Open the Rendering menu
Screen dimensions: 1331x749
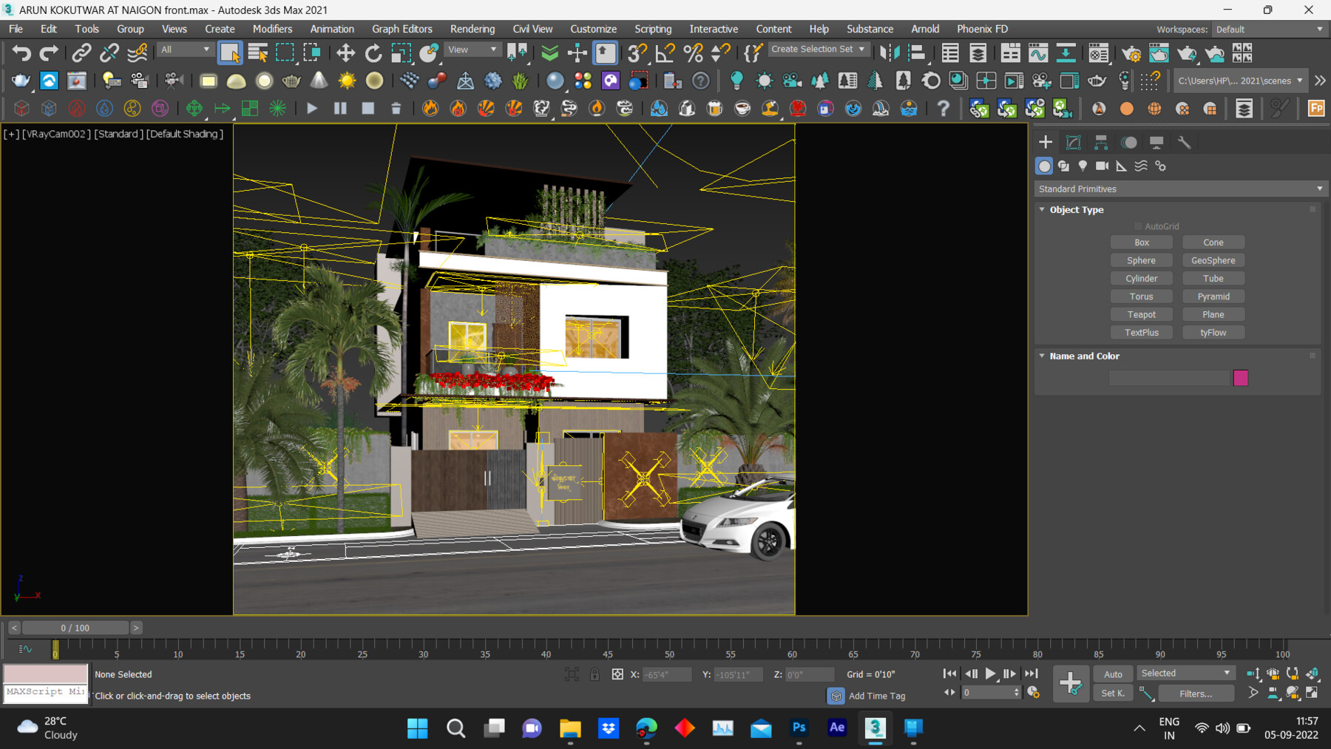click(x=473, y=29)
